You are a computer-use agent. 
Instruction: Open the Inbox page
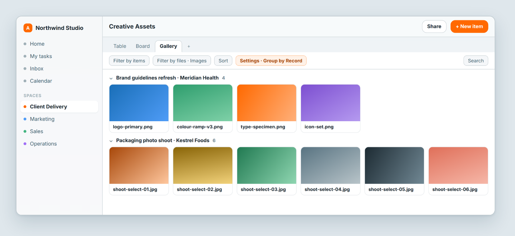(59, 68)
